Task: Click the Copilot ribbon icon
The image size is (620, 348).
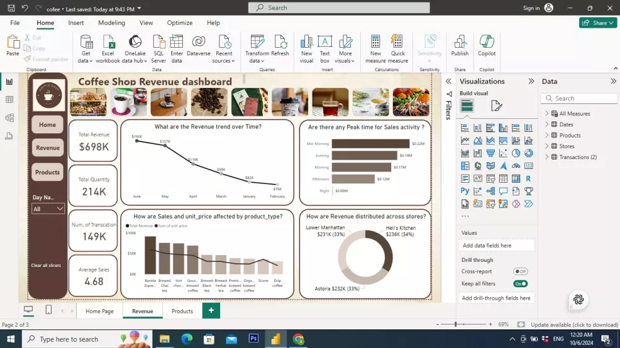Action: coord(486,45)
